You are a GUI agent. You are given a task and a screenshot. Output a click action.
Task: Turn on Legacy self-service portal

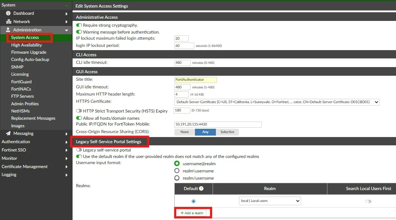point(79,150)
